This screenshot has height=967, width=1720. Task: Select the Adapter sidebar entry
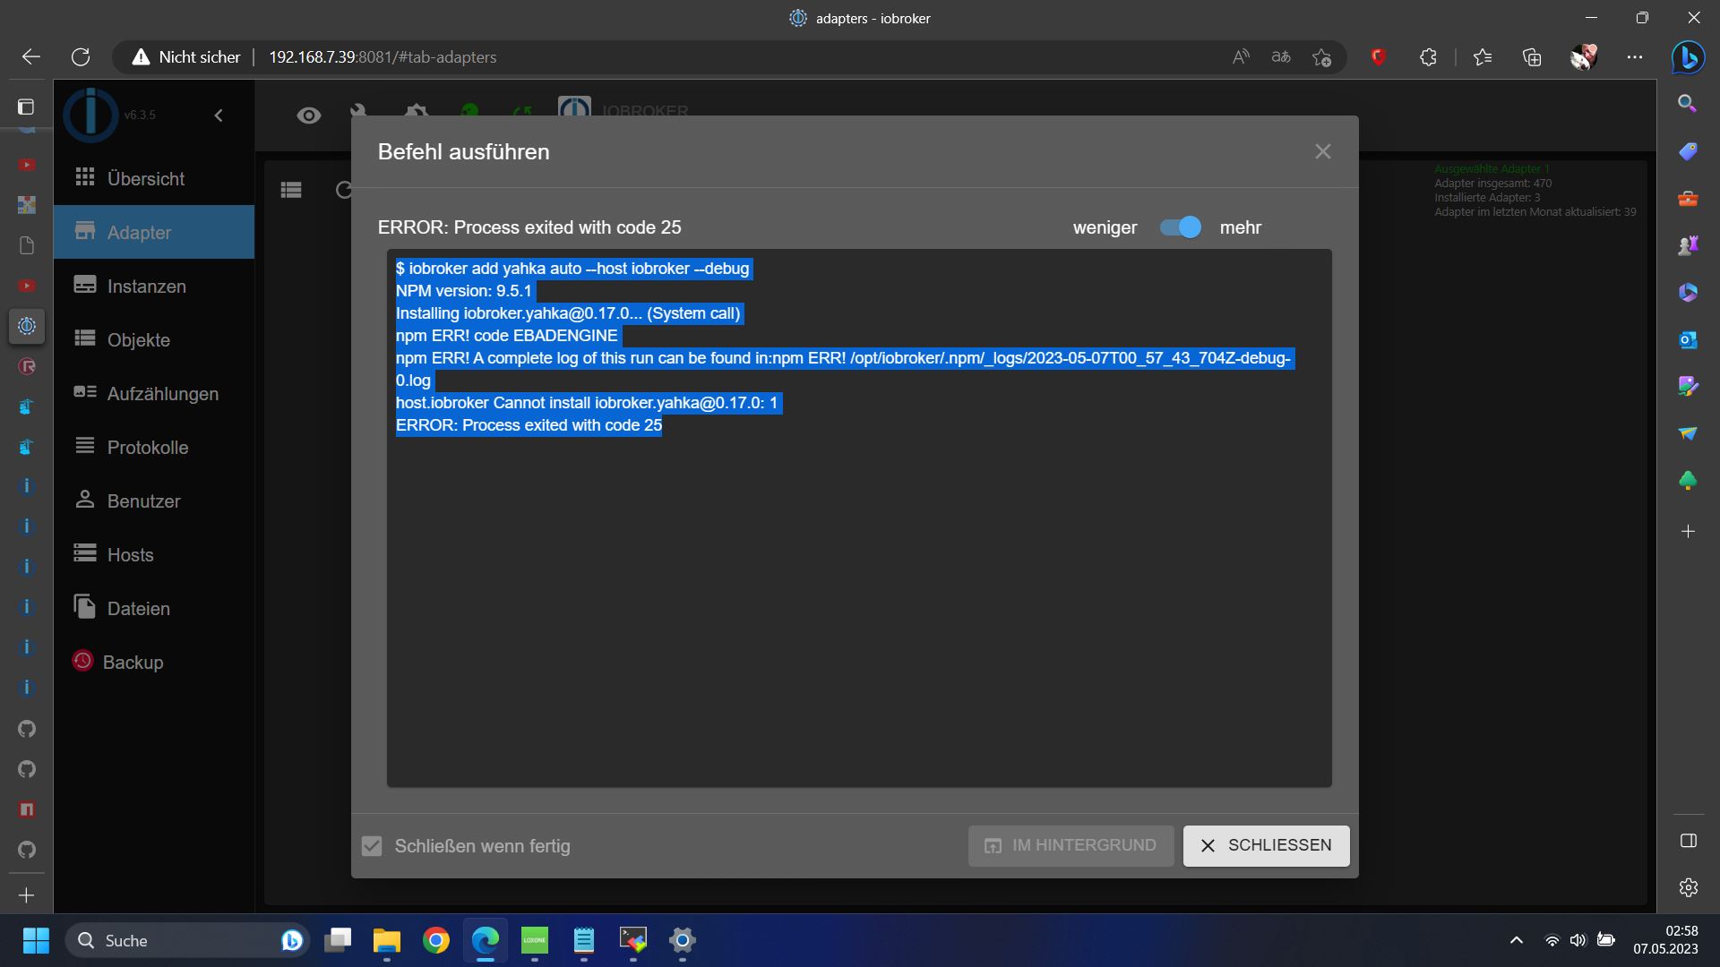154,232
